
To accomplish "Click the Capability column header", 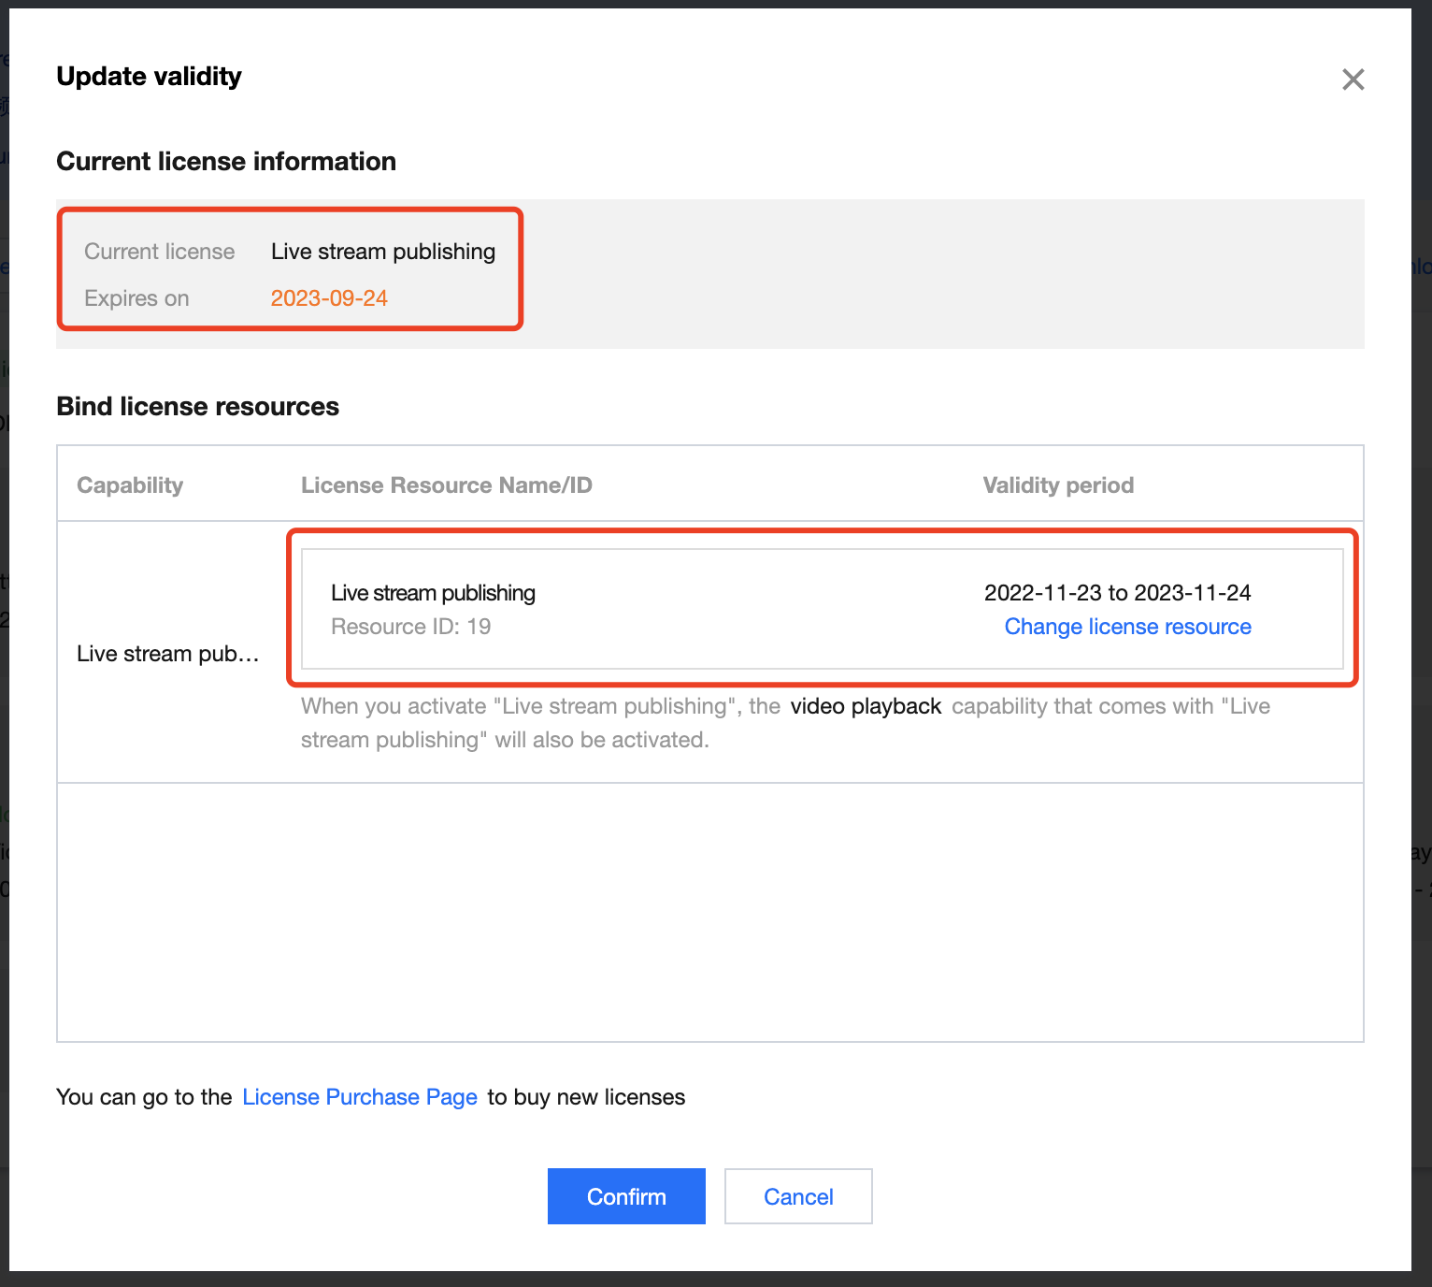I will pyautogui.click(x=130, y=485).
